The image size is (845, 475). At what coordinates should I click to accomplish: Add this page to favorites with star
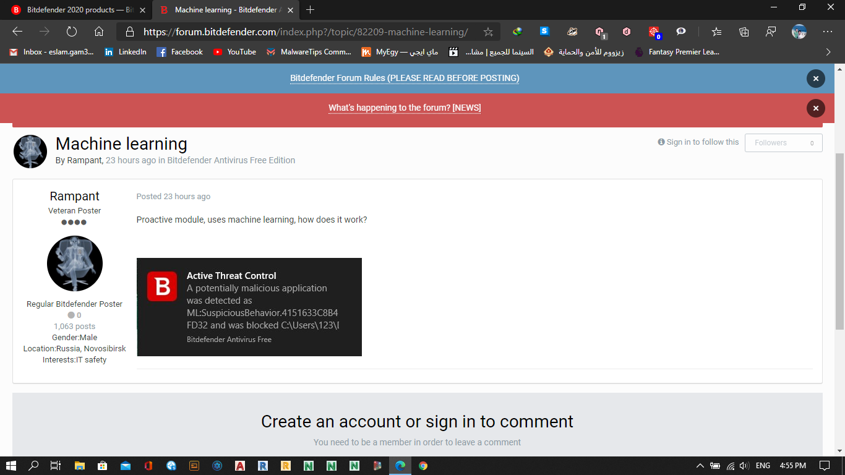[x=488, y=32]
